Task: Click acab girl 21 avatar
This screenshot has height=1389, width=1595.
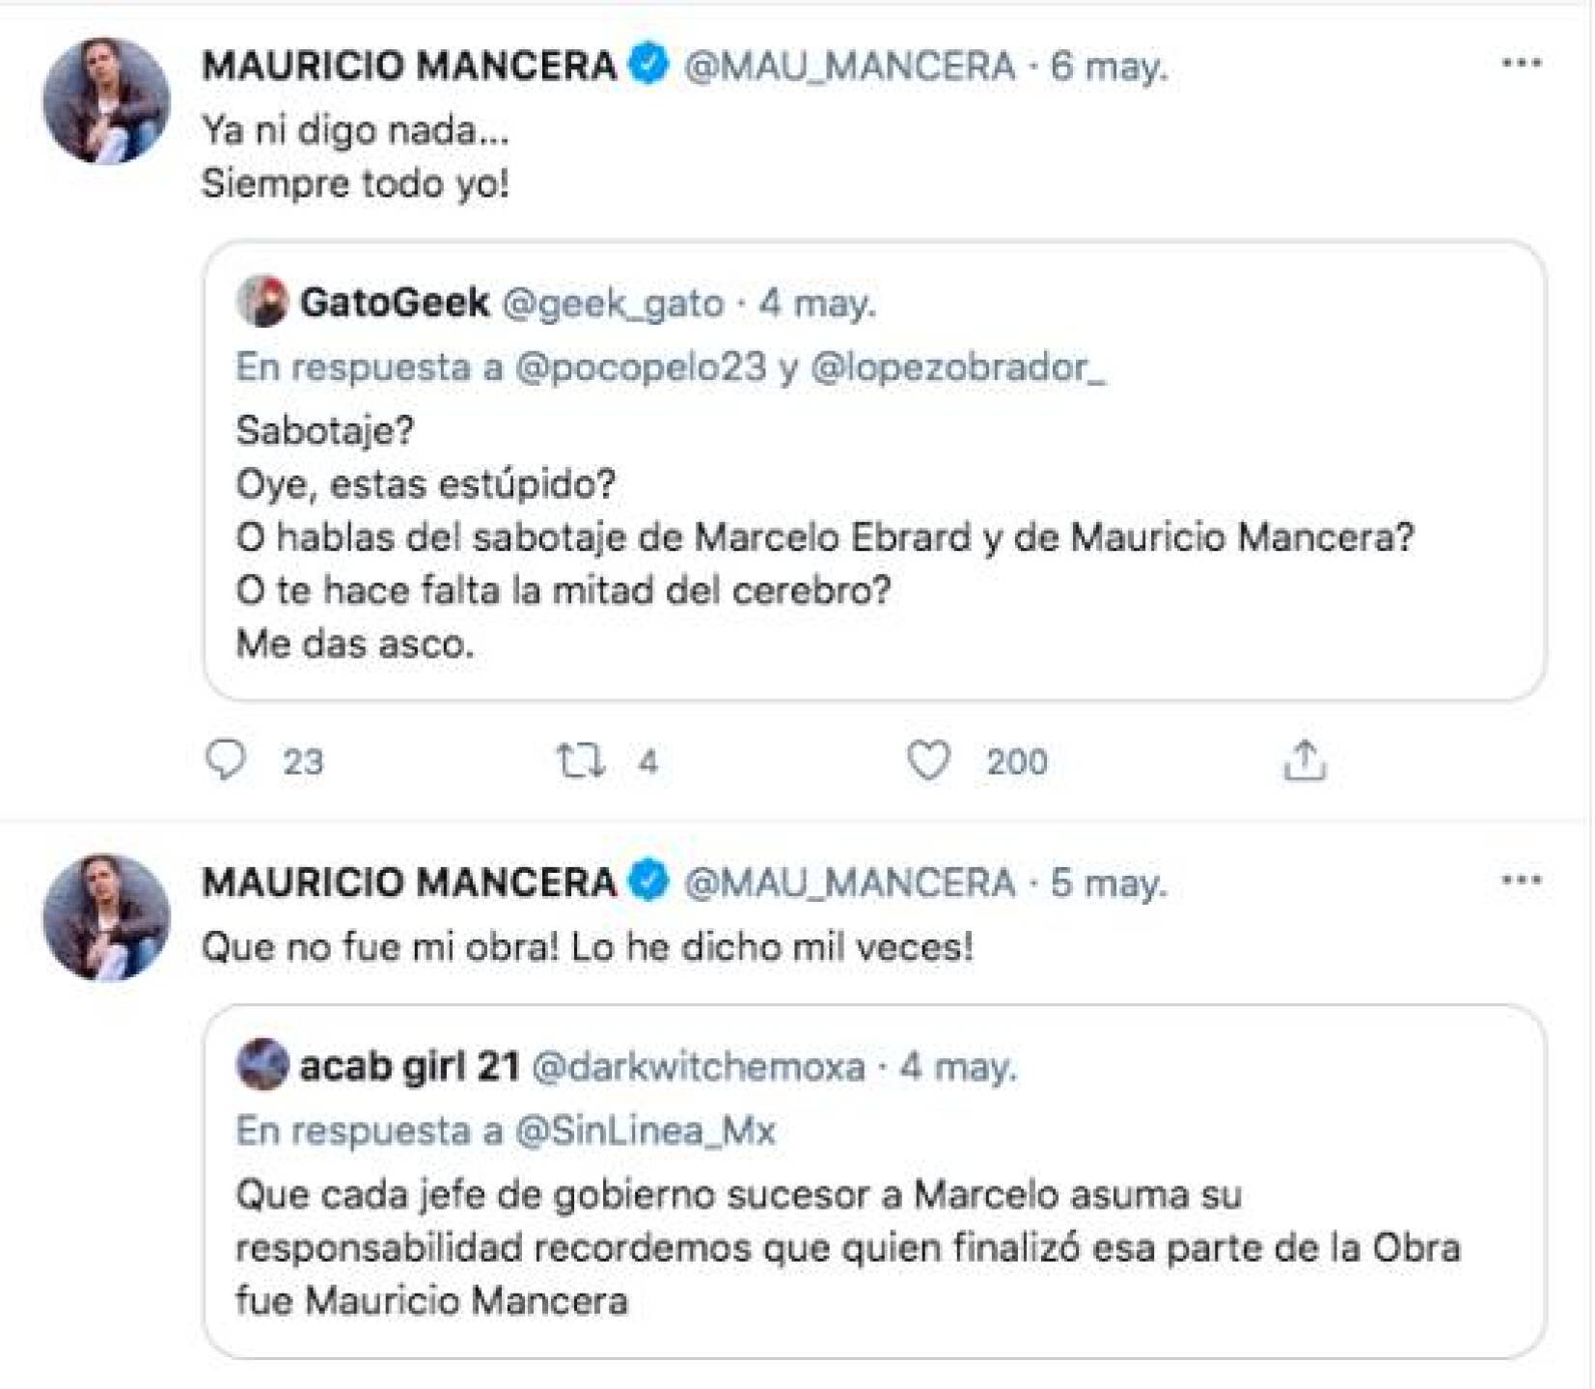Action: click(261, 1065)
